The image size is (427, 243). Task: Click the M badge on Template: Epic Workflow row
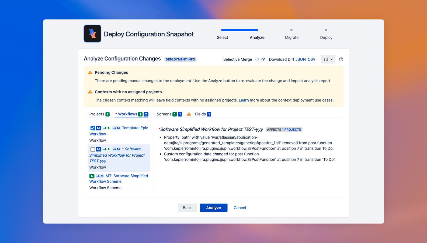(x=99, y=128)
